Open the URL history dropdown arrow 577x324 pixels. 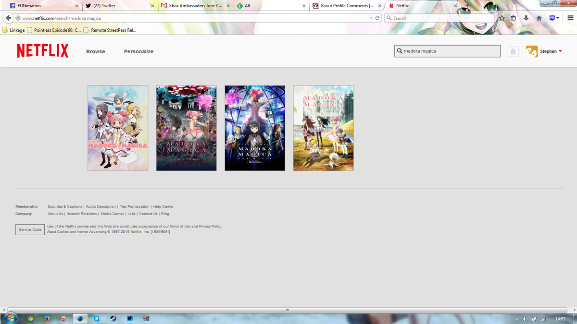tap(371, 18)
